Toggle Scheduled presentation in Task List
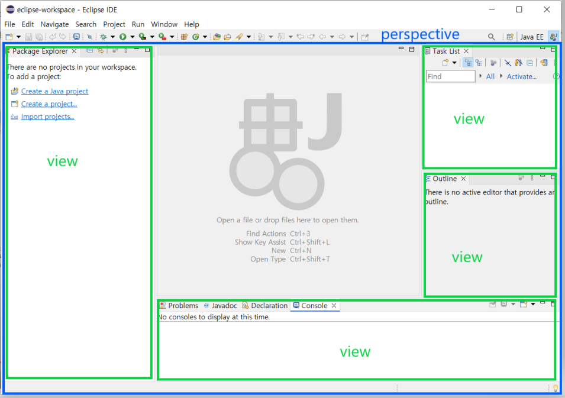Viewport: 565px width, 398px height. (479, 63)
